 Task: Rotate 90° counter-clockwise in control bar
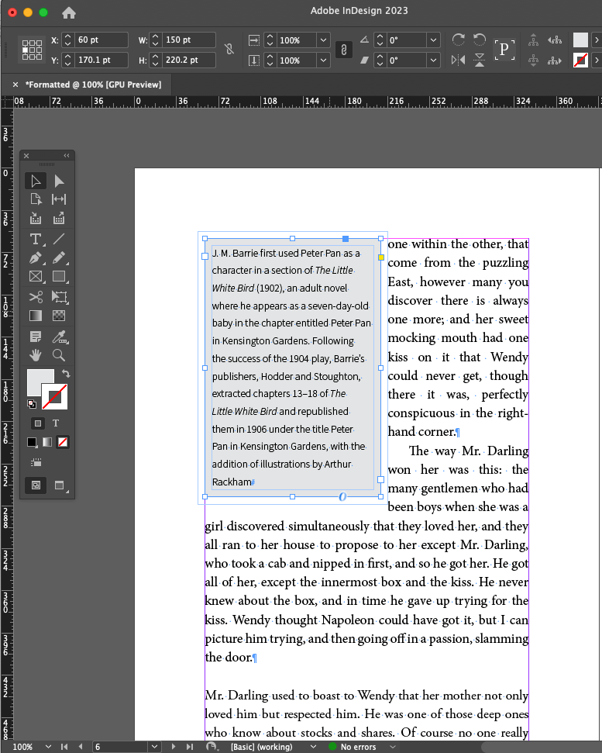click(480, 40)
